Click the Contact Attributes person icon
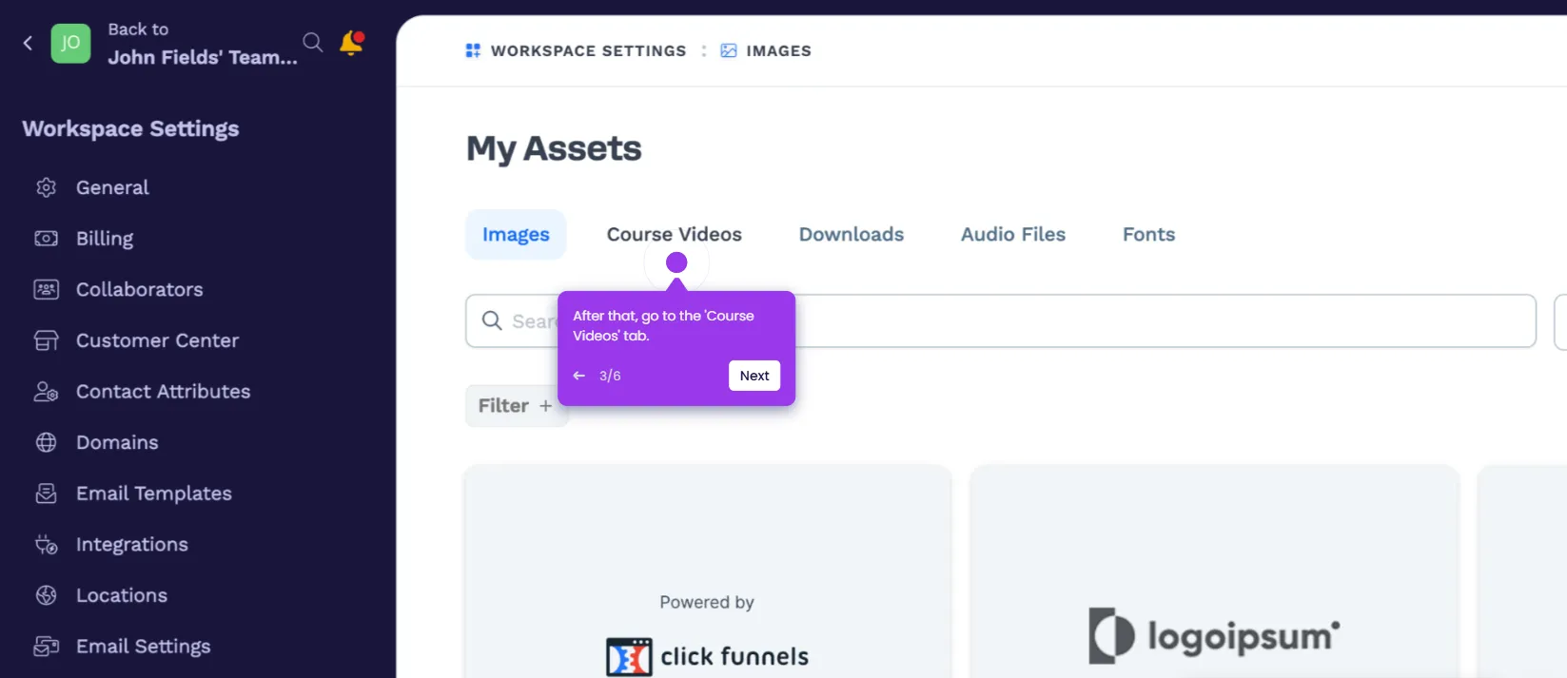1567x678 pixels. 46,392
